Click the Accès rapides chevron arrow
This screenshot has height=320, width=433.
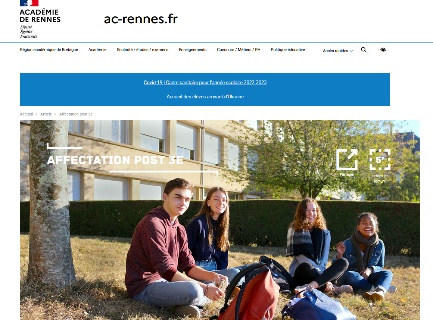coord(351,51)
